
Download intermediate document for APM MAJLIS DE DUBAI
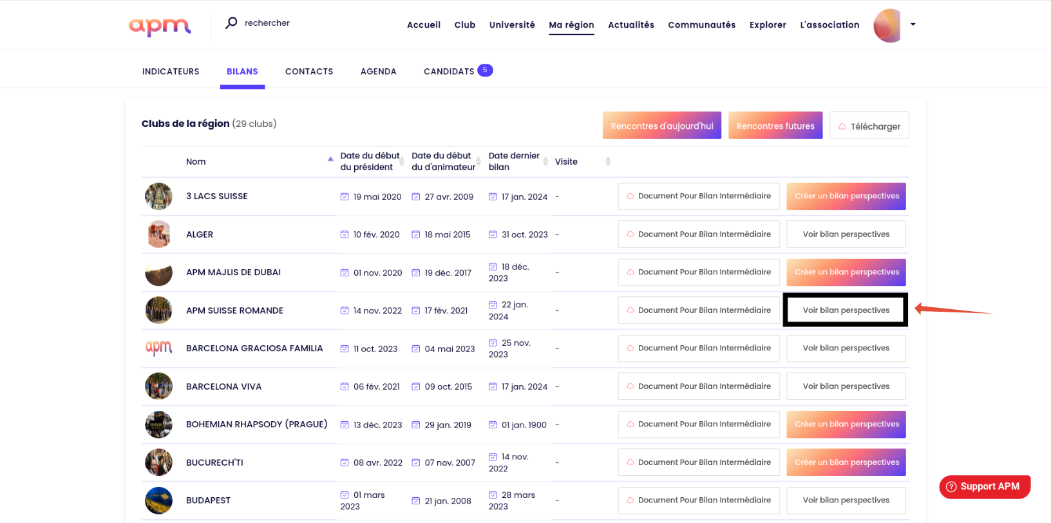pos(699,272)
